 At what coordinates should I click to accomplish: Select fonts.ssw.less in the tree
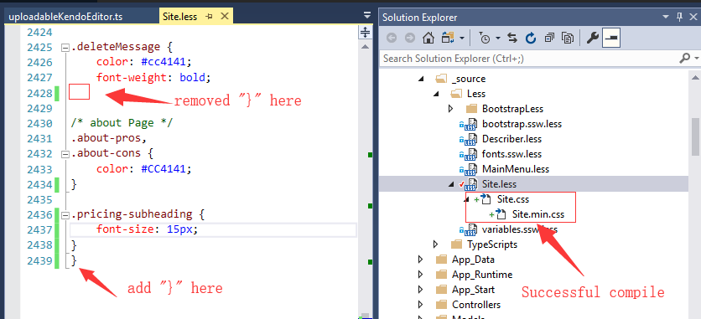coord(511,154)
